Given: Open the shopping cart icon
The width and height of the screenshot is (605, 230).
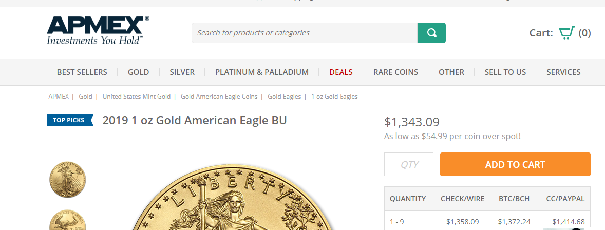Looking at the screenshot, I should click(566, 33).
